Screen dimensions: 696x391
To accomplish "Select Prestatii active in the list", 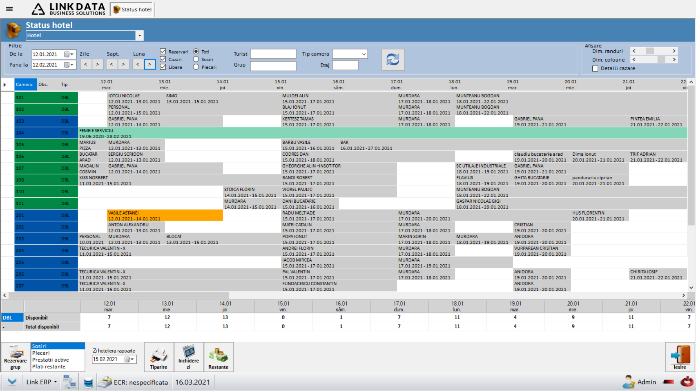I will pyautogui.click(x=58, y=360).
